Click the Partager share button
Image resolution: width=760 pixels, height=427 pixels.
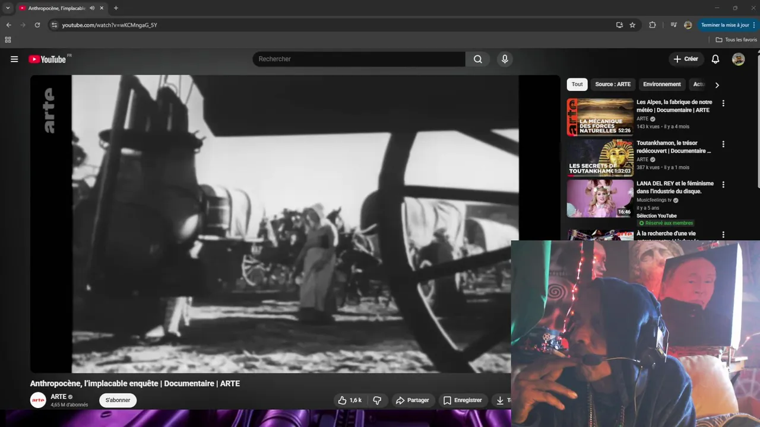[413, 400]
